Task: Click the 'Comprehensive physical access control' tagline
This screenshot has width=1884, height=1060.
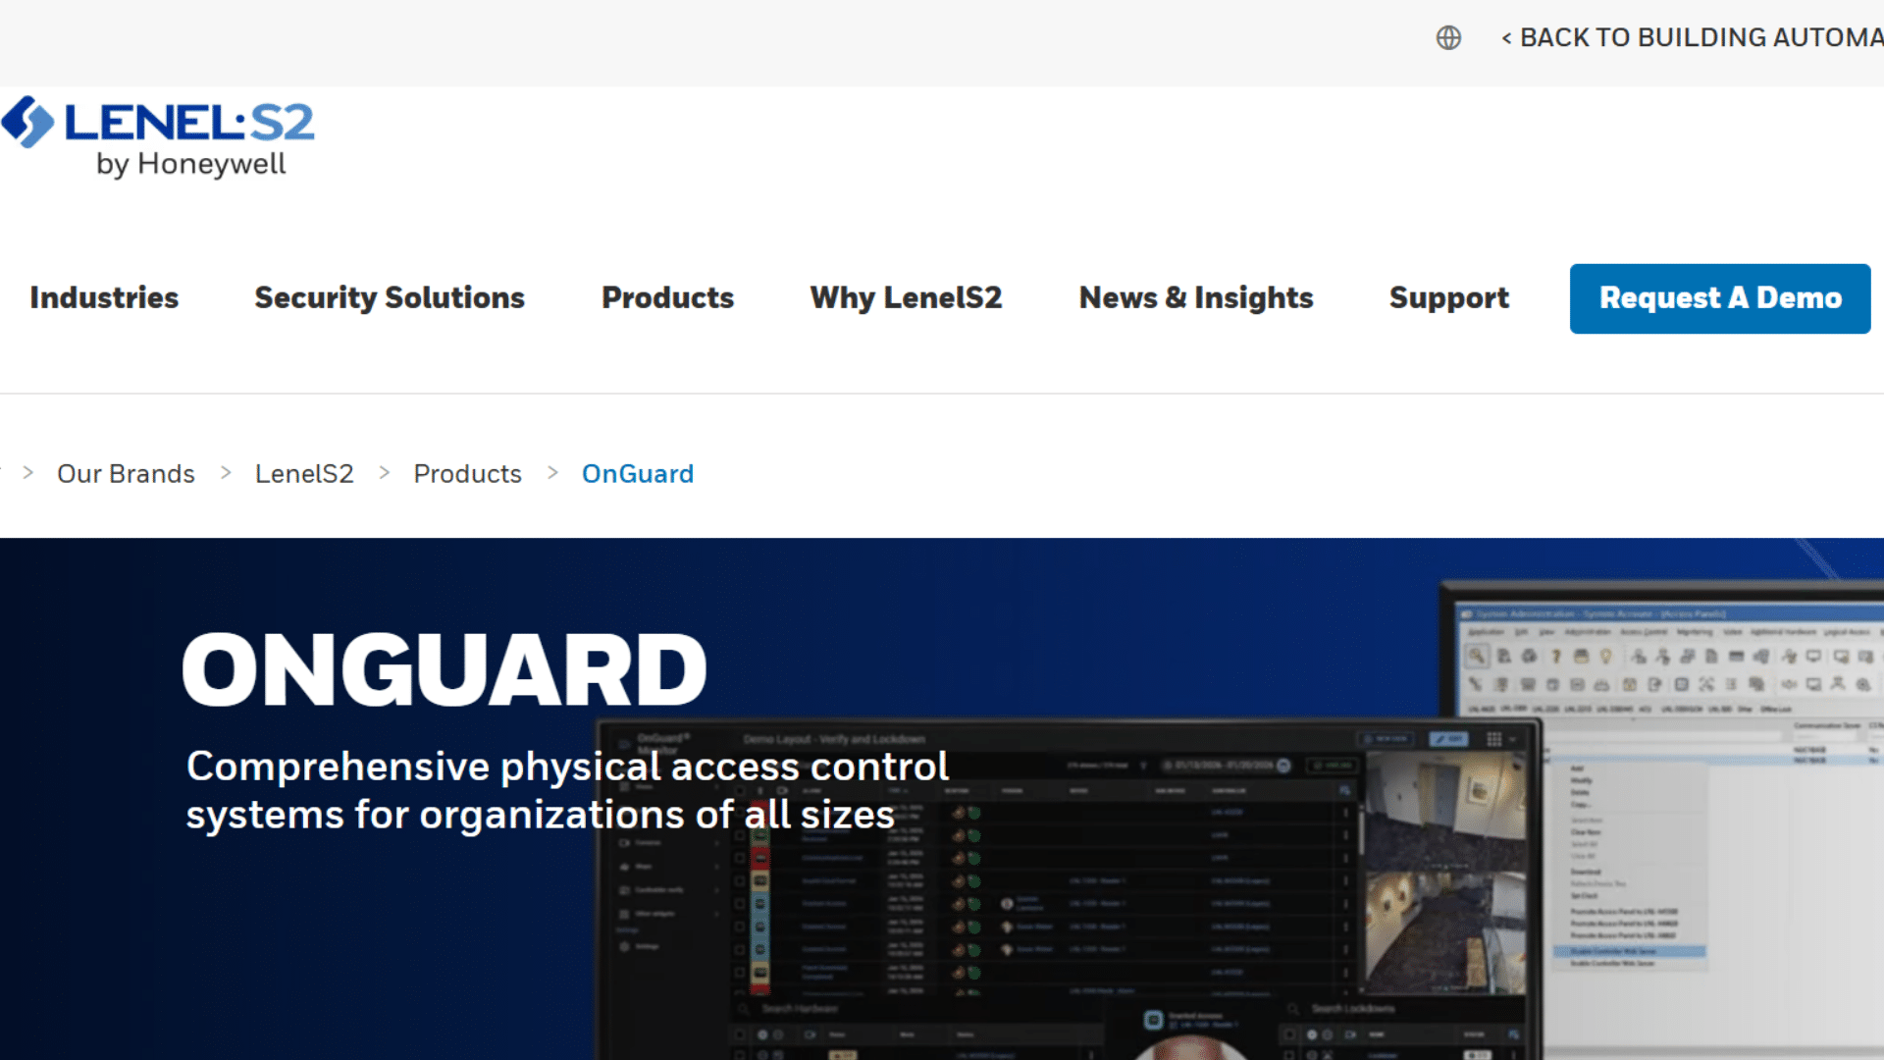Action: (567, 790)
